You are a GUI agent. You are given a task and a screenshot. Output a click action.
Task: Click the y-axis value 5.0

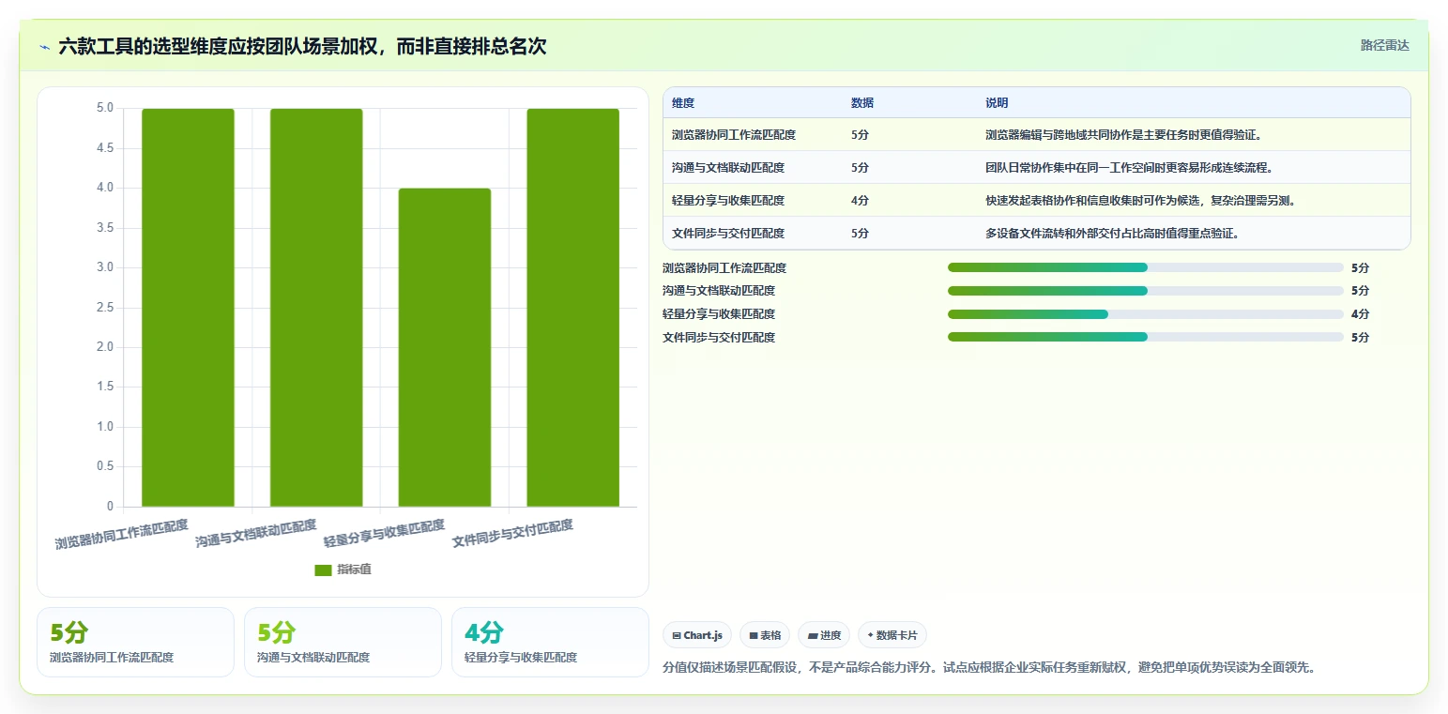pyautogui.click(x=104, y=108)
